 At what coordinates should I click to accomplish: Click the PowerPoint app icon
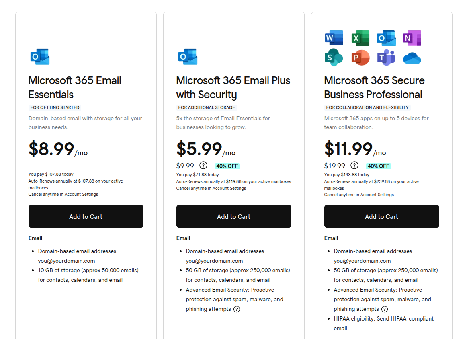click(x=360, y=58)
